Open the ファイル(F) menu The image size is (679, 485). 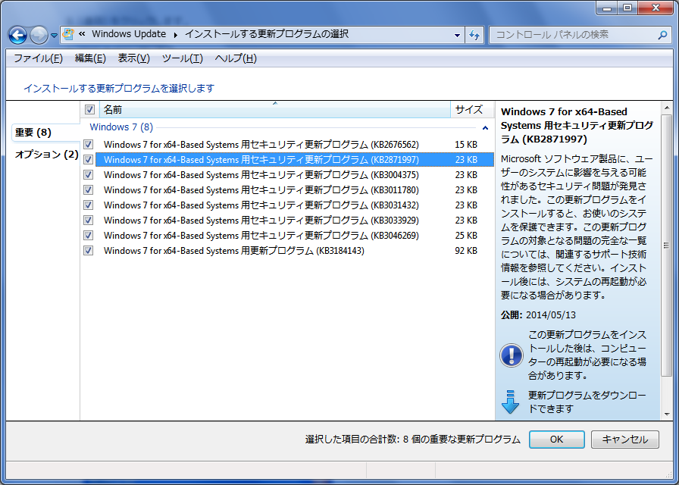pyautogui.click(x=38, y=58)
